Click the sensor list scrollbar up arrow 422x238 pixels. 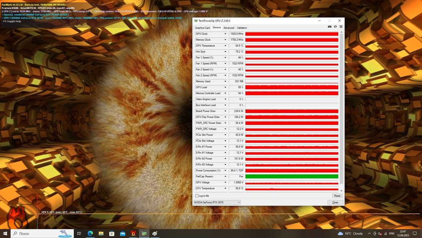click(x=341, y=32)
